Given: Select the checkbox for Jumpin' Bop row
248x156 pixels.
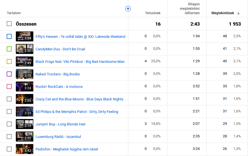Looking at the screenshot, I should [x=9, y=124].
